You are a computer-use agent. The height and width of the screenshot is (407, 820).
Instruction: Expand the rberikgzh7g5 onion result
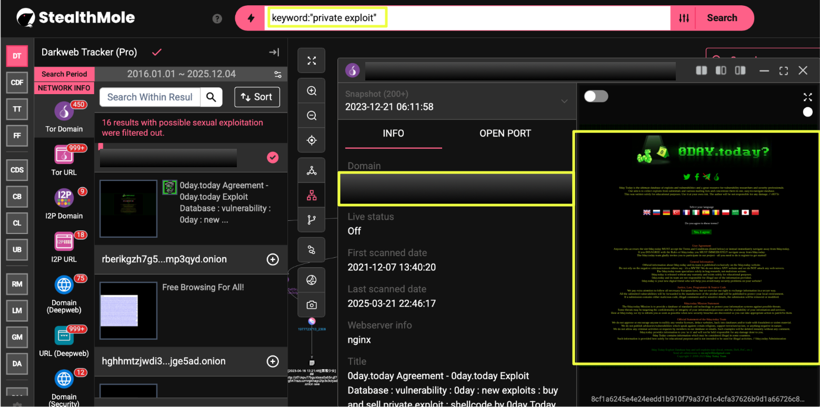pyautogui.click(x=273, y=259)
